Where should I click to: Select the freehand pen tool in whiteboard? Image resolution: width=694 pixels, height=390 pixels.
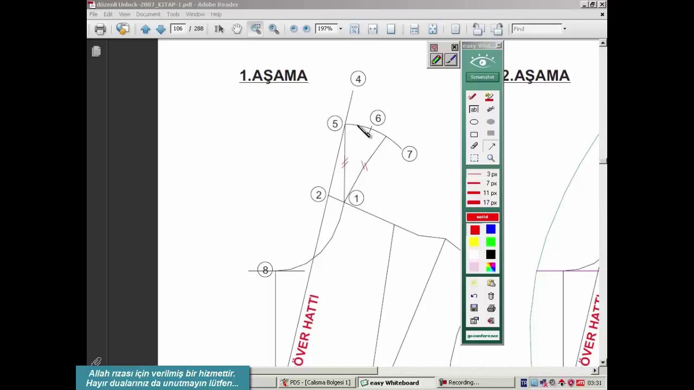point(472,96)
